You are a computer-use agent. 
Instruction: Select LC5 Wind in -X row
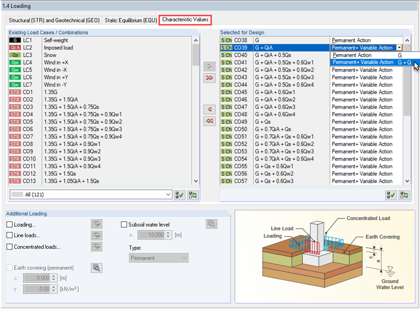pyautogui.click(x=100, y=70)
